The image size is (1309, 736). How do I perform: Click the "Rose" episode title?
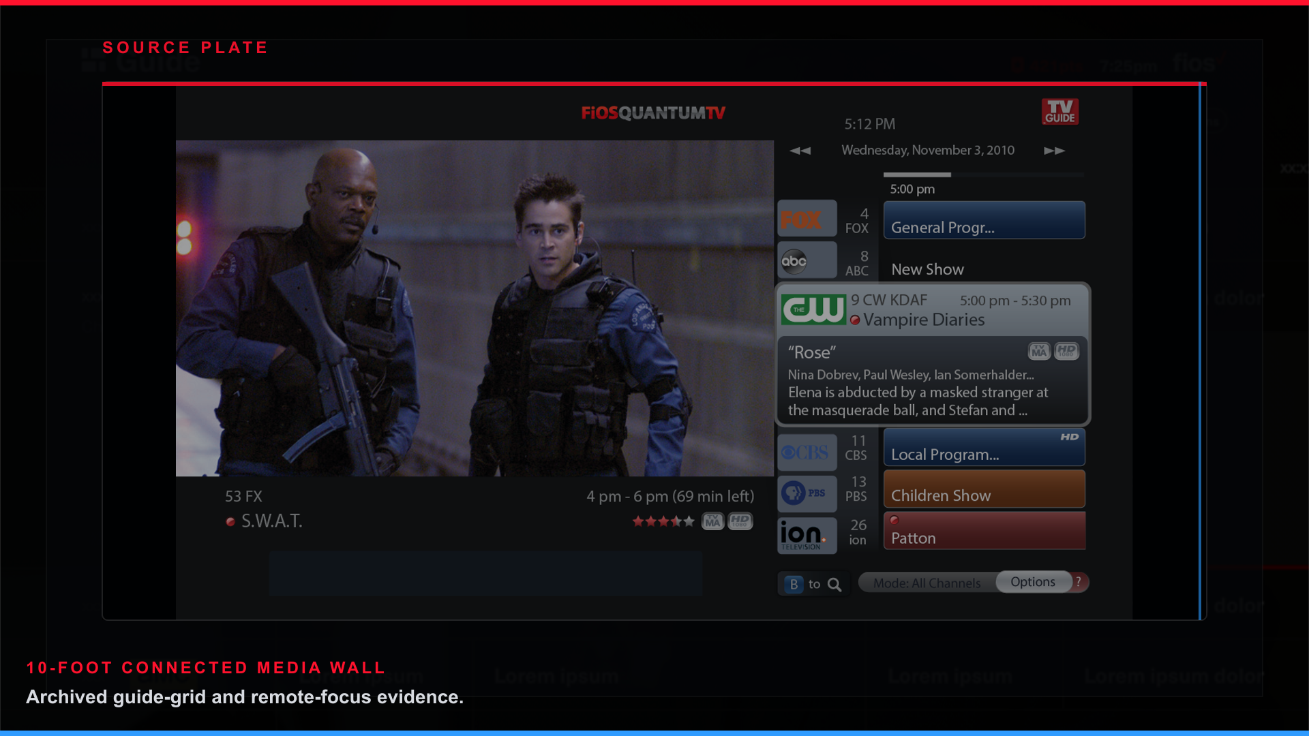click(811, 352)
